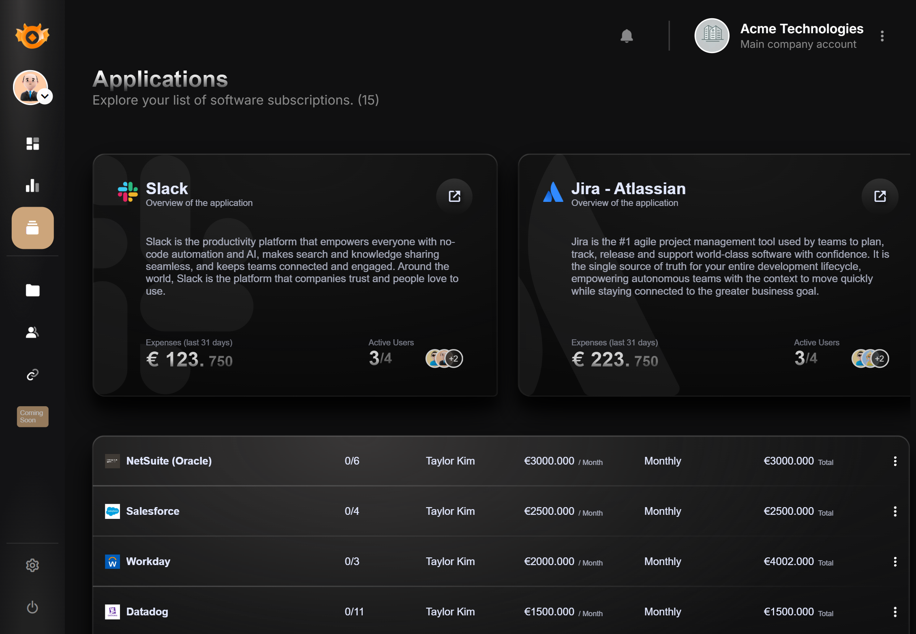Click the +2 users badge on Jira card
The width and height of the screenshot is (916, 634).
(880, 358)
